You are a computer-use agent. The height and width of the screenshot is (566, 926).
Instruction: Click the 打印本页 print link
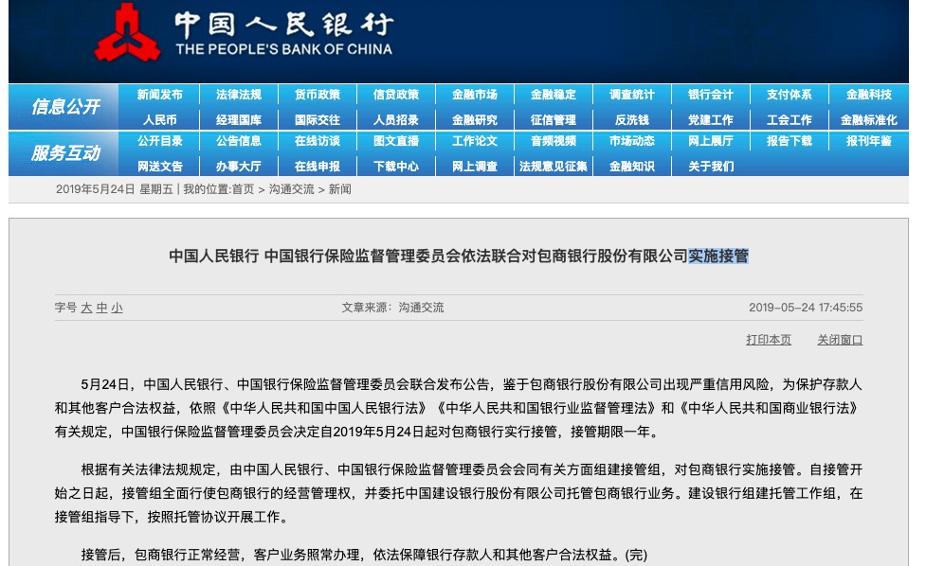(769, 340)
